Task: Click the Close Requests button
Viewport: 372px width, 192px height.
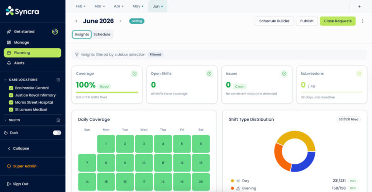Action: (x=338, y=21)
